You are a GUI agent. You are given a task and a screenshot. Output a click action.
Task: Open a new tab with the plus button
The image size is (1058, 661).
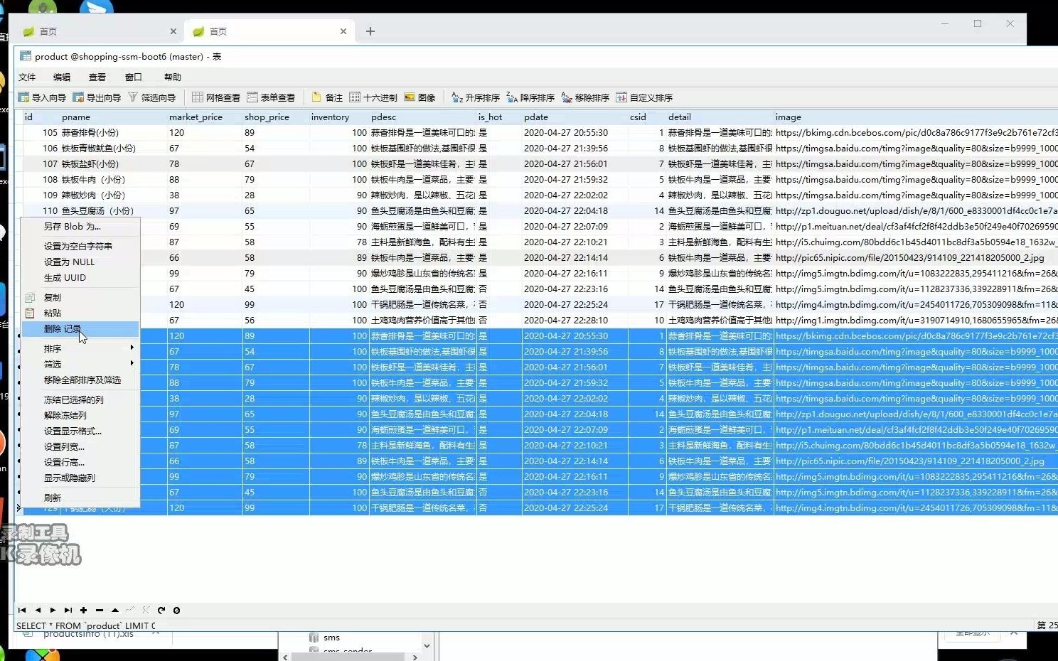370,31
